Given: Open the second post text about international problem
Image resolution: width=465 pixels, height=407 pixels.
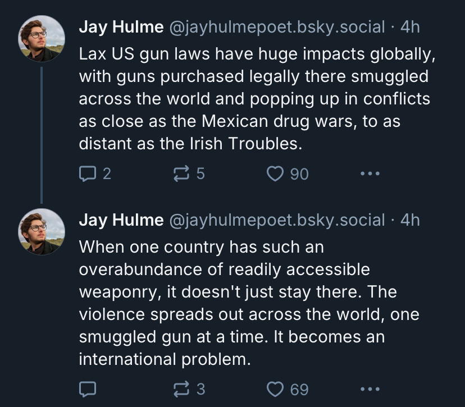Looking at the screenshot, I should pyautogui.click(x=249, y=303).
